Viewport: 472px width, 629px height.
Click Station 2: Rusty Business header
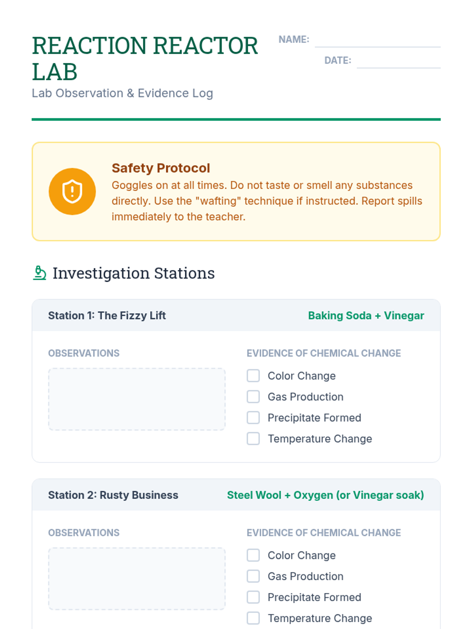(x=113, y=495)
